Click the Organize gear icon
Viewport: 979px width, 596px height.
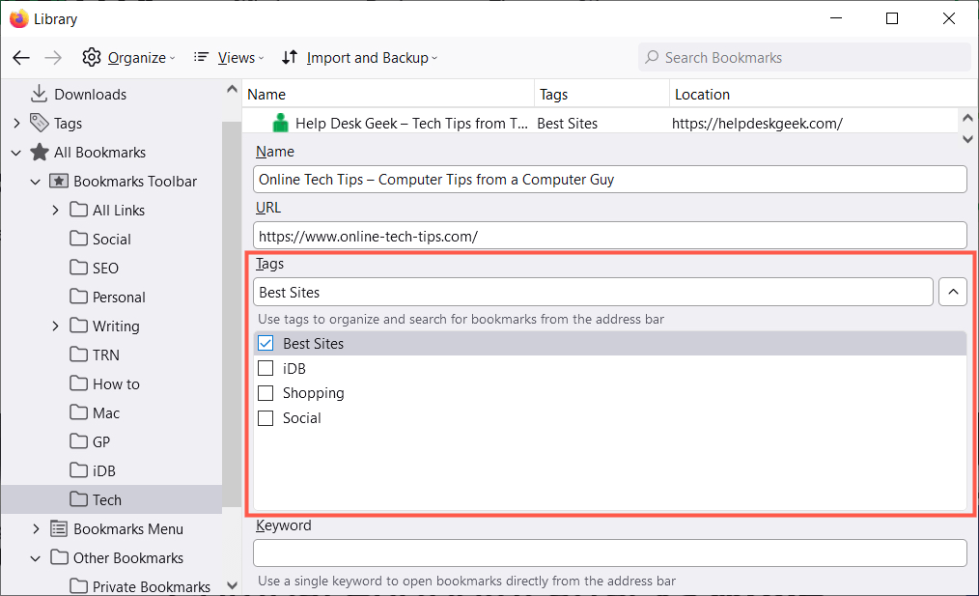92,58
